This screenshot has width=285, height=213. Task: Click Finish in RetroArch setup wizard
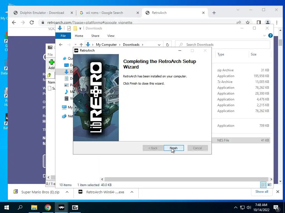click(174, 148)
